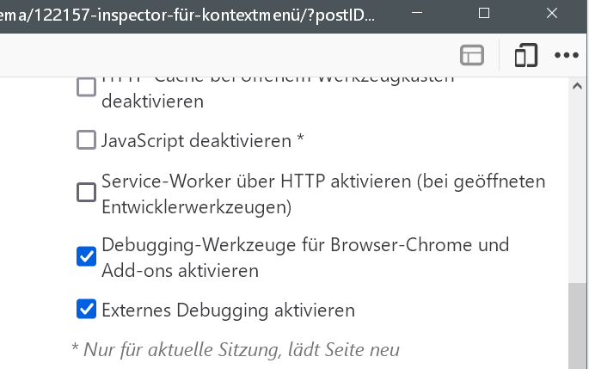Click the 'JavaScript deaktivieren *' label text
Screen dimensions: 589x369
coord(203,139)
